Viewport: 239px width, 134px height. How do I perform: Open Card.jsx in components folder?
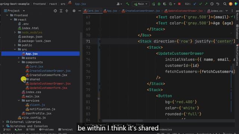point(34,66)
